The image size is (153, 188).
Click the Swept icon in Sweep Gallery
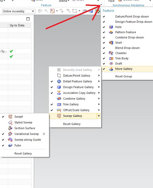point(10,117)
